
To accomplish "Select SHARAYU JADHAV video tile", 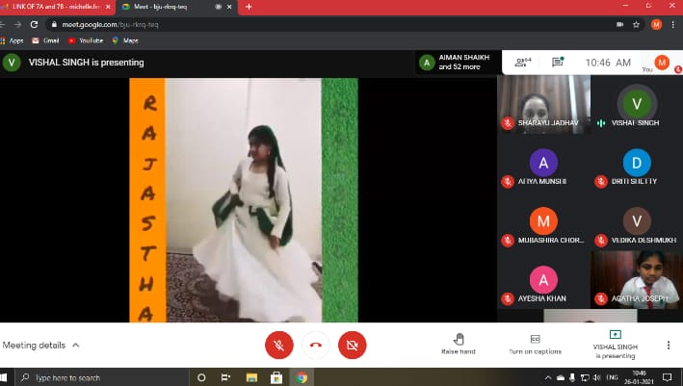I will click(x=543, y=104).
